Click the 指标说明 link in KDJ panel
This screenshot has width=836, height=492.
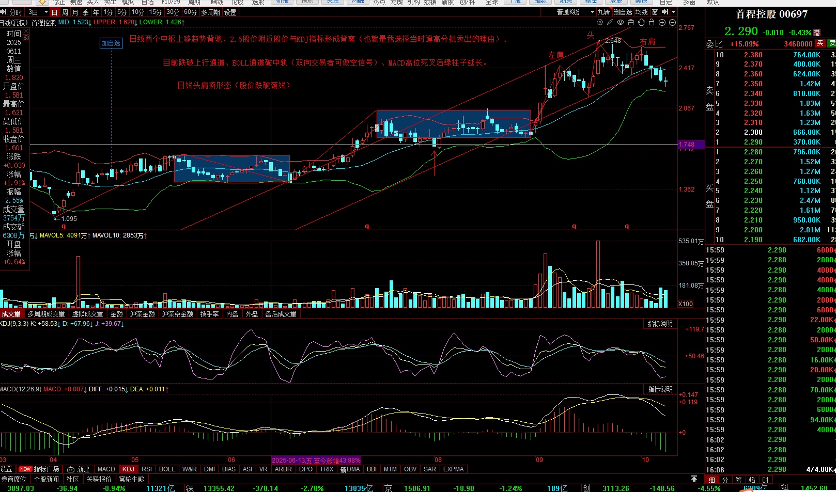(x=660, y=324)
